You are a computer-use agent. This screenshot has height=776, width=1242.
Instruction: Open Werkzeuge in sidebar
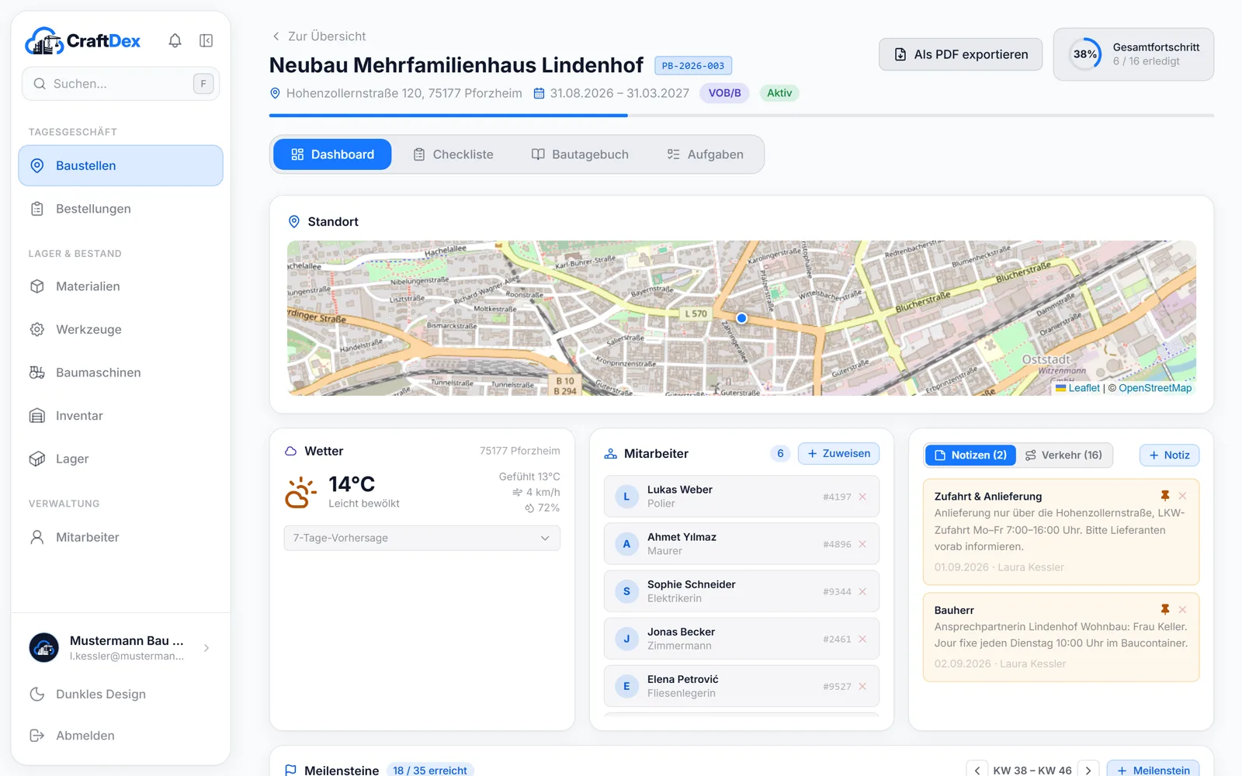pyautogui.click(x=120, y=329)
